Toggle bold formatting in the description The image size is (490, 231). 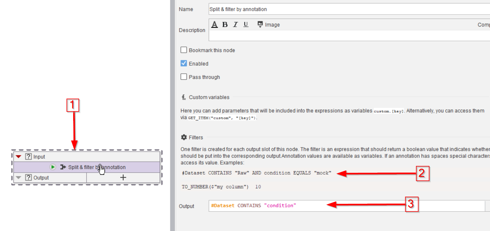pos(225,25)
